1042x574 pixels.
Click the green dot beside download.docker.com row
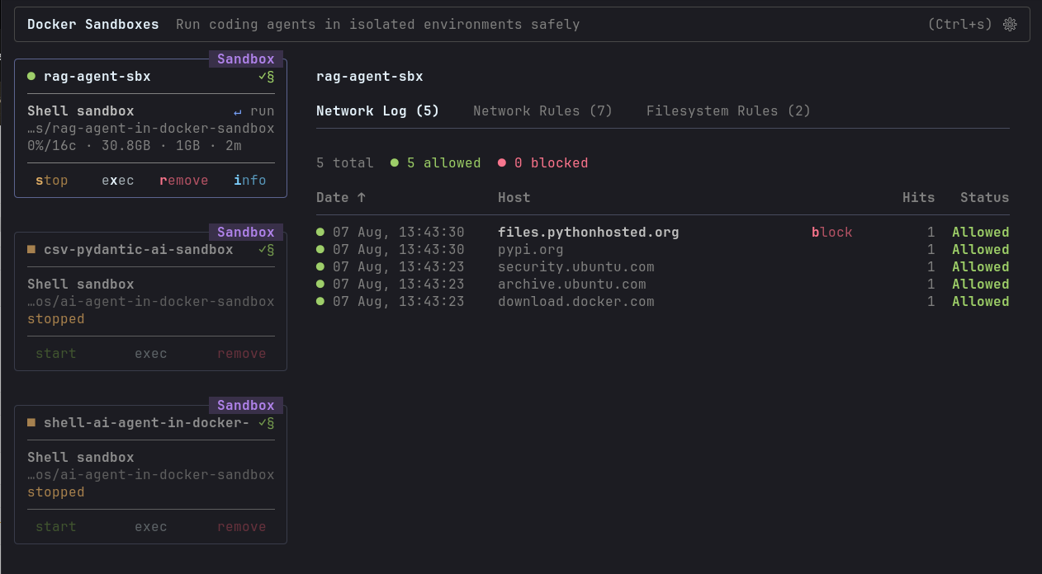point(320,302)
